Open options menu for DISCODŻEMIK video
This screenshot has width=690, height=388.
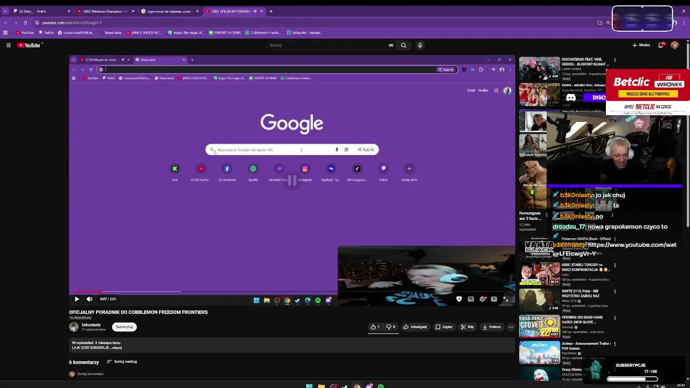point(615,60)
